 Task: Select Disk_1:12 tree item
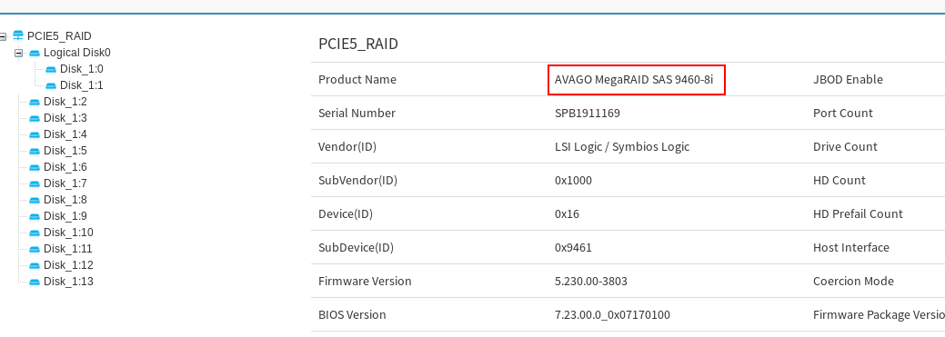(68, 265)
